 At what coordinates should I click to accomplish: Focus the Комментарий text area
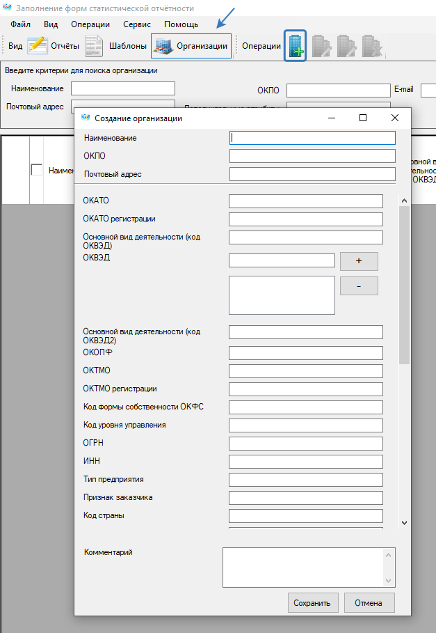(303, 568)
